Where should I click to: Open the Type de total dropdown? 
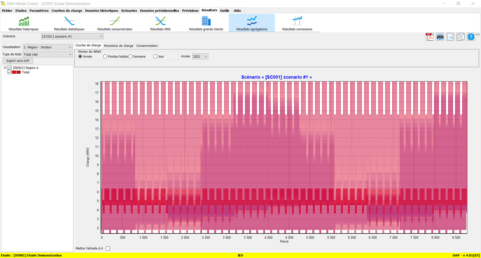(x=48, y=55)
